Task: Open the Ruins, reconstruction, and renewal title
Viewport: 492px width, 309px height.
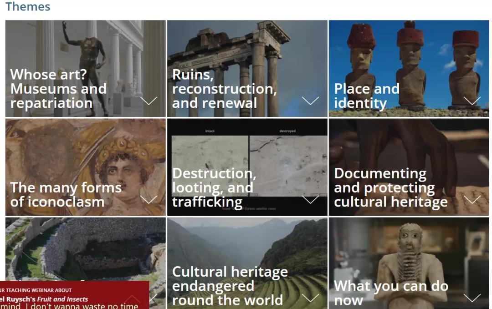Action: (224, 89)
